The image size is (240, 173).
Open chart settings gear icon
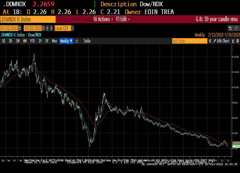click(x=237, y=41)
